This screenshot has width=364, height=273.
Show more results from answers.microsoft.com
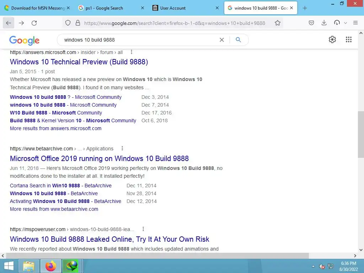[55, 128]
